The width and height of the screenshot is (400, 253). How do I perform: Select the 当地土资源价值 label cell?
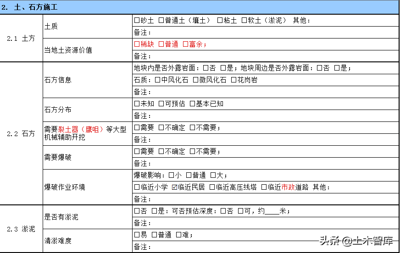pos(88,50)
